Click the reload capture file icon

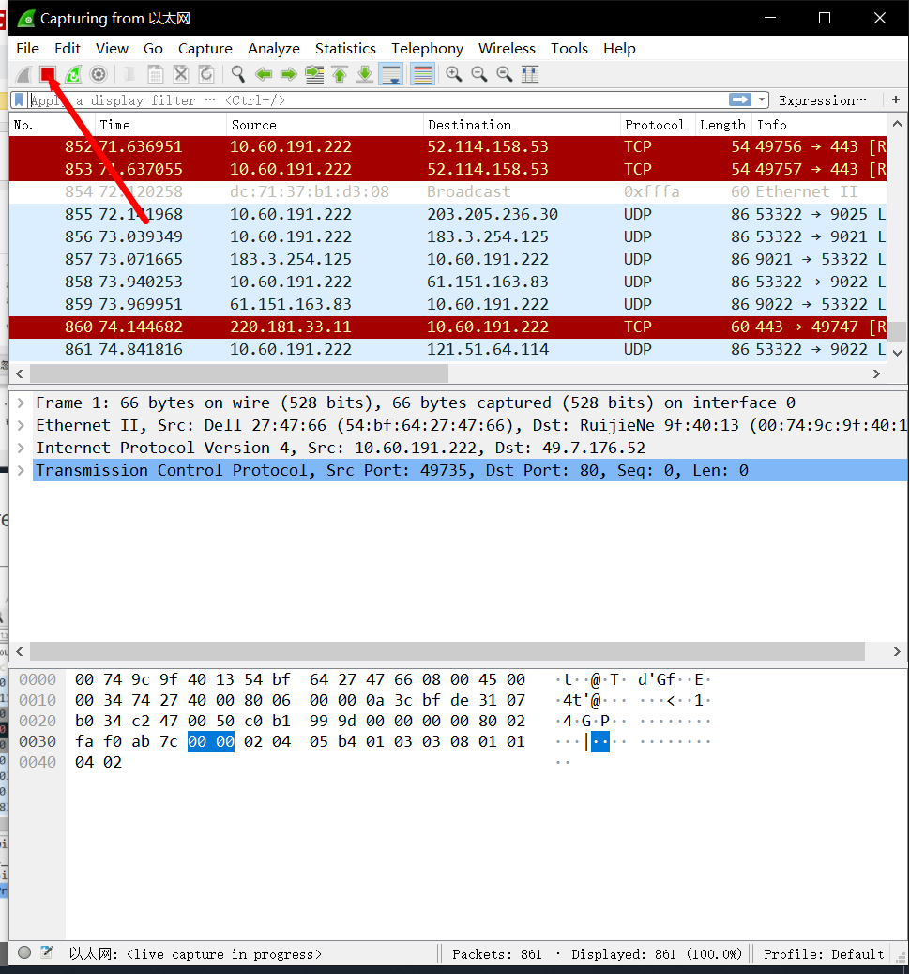point(206,74)
